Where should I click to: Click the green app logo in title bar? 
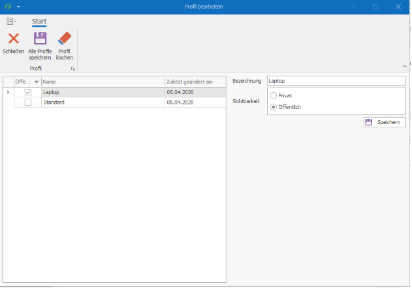click(8, 6)
